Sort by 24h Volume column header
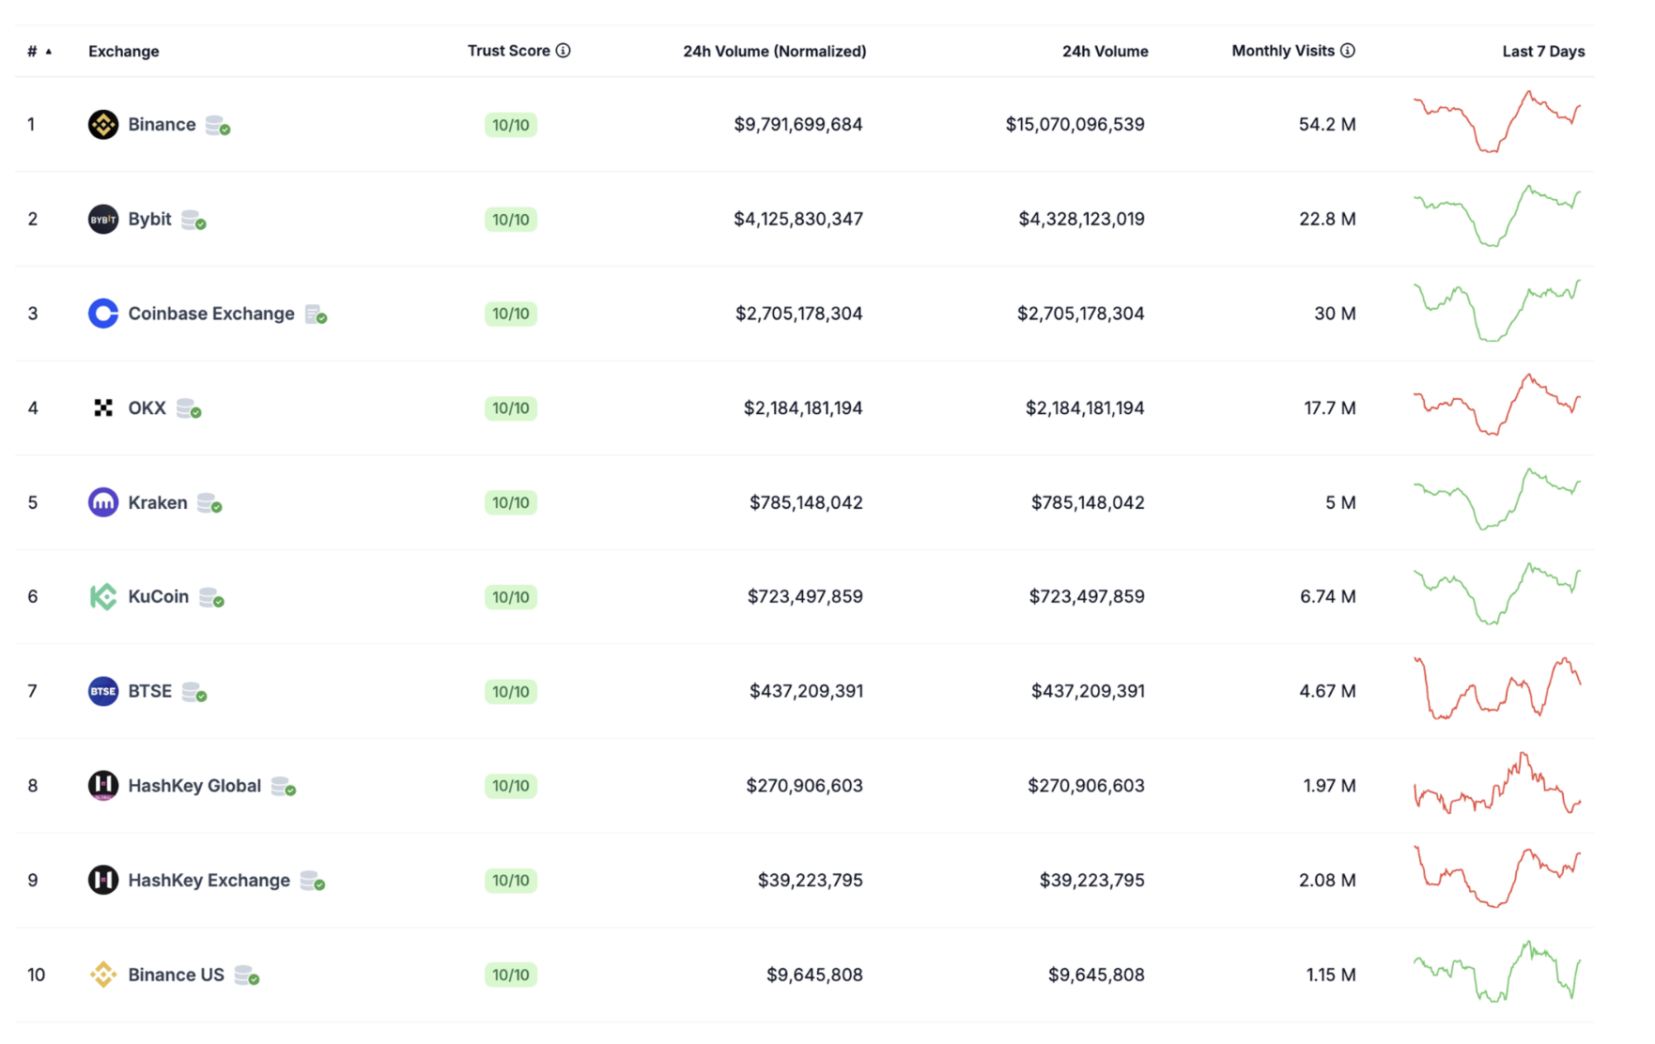This screenshot has width=1655, height=1044. pos(1105,52)
